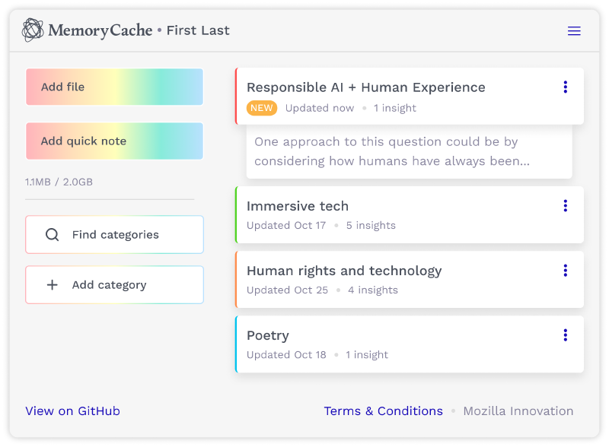Click the search magnifier in Find categories
Viewport: 609px width, 447px height.
[52, 234]
